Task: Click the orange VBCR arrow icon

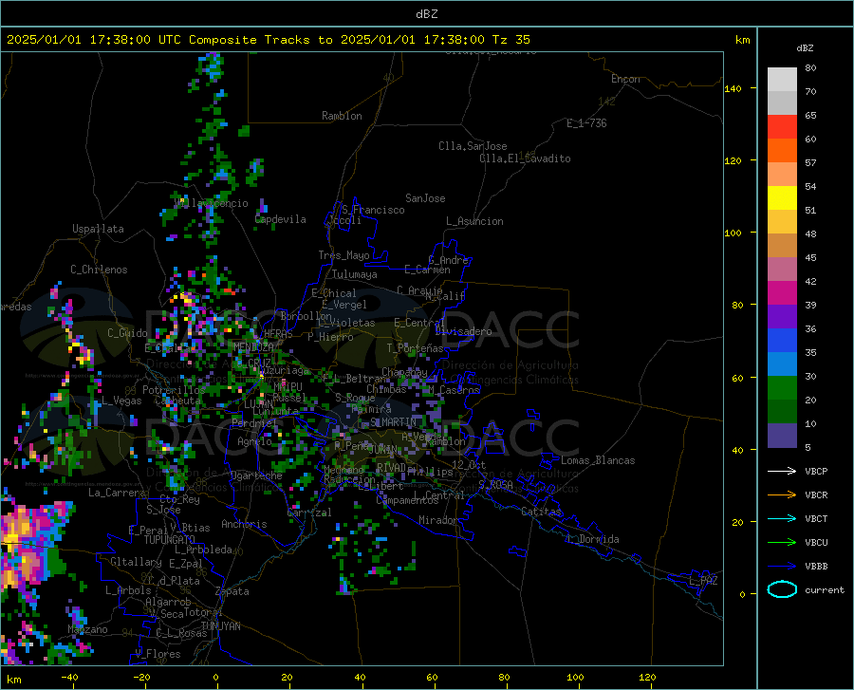Action: [x=782, y=495]
